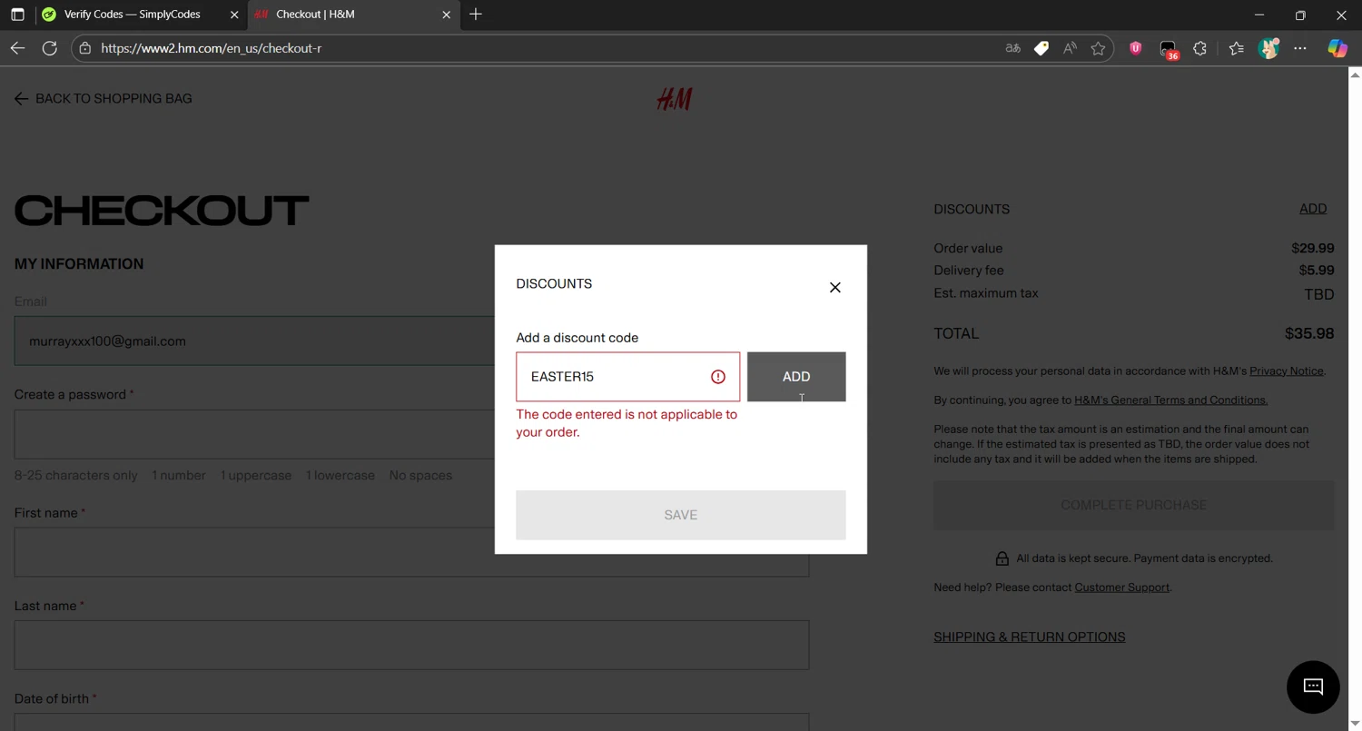Click the browser Back arrow
This screenshot has height=731, width=1362.
[x=17, y=48]
